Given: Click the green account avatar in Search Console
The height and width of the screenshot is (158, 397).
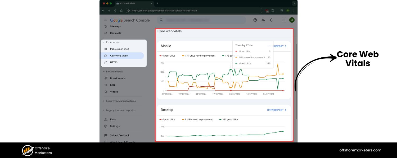Looking at the screenshot, I should [292, 20].
